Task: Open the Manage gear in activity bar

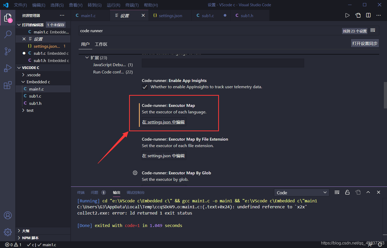Action: point(8,232)
